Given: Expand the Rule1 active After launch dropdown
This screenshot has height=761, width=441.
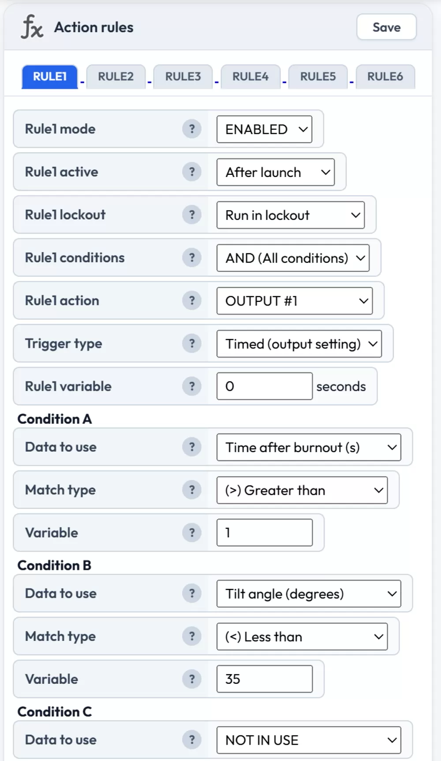Looking at the screenshot, I should click(275, 172).
